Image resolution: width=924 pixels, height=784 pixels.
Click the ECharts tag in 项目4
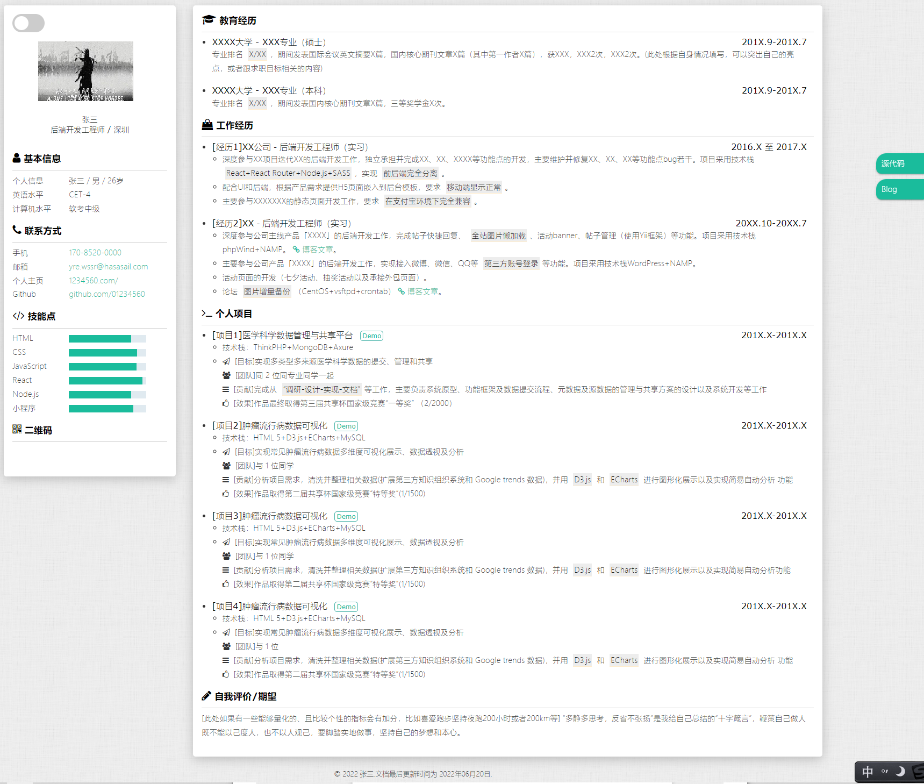click(624, 660)
